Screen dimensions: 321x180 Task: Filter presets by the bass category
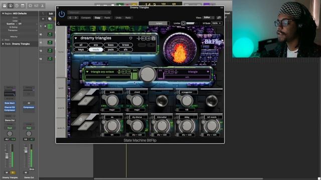(x=110, y=45)
